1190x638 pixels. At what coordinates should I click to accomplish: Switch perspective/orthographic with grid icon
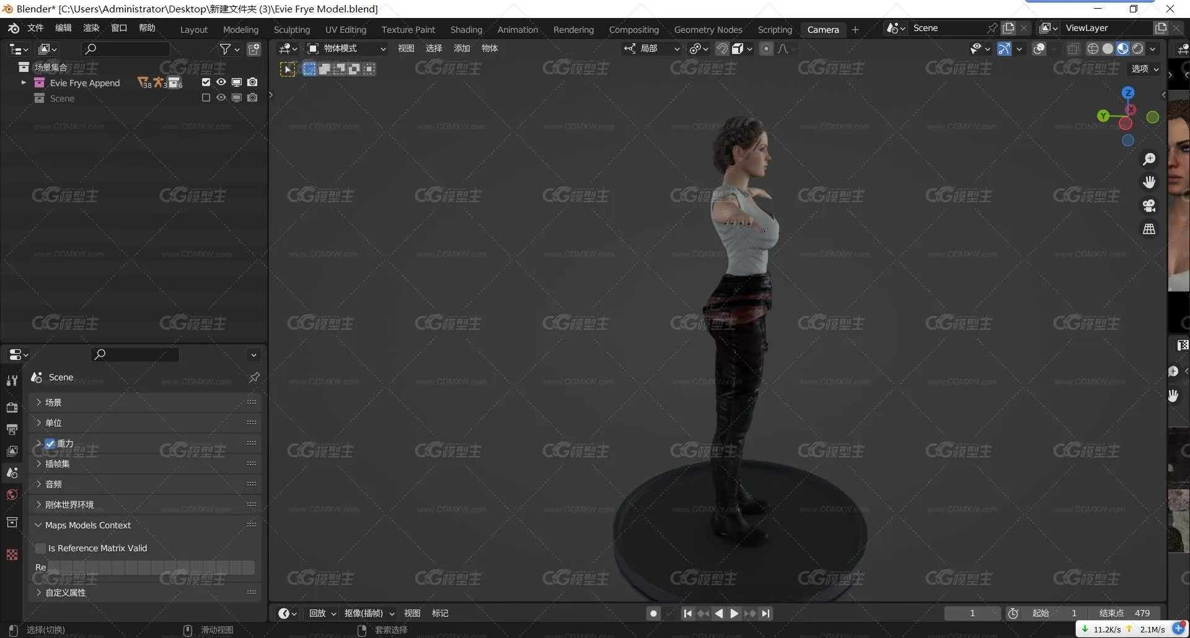1149,229
